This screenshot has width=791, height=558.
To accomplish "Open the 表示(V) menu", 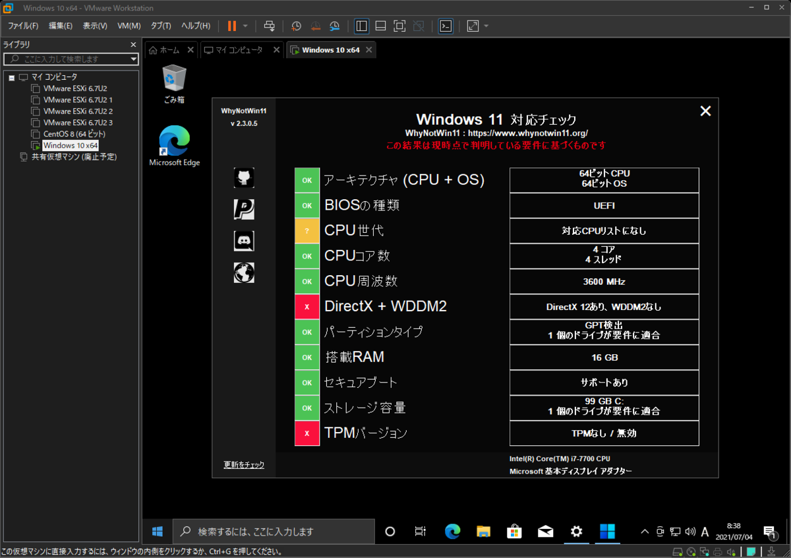I will pos(95,26).
